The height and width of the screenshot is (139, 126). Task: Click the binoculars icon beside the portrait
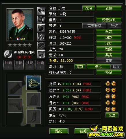point(41,11)
